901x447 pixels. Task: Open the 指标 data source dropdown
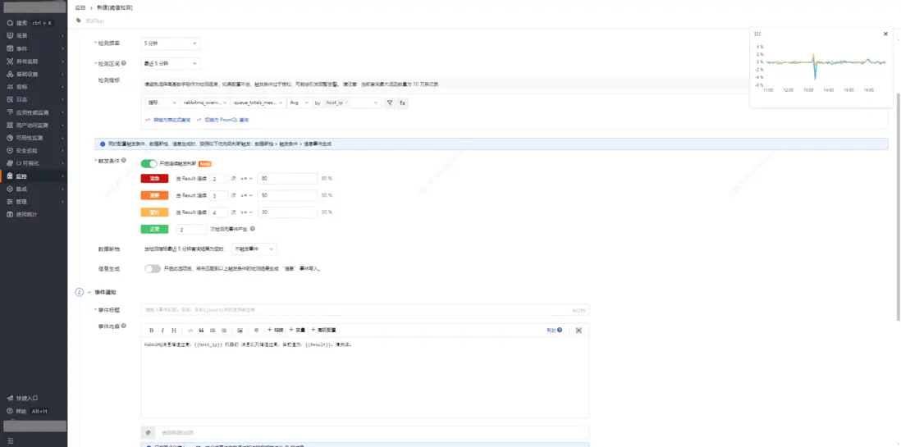coord(162,103)
